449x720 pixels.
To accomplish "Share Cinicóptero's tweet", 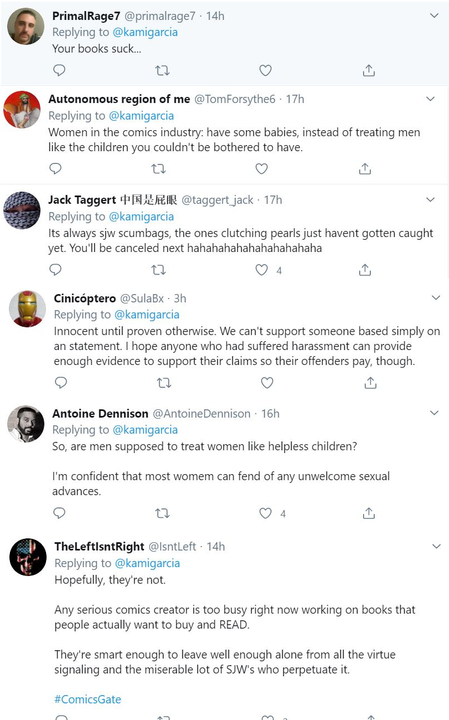I will (x=370, y=383).
